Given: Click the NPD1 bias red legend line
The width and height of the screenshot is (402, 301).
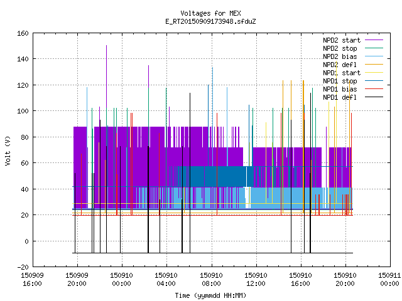Looking at the screenshot, I should point(374,89).
